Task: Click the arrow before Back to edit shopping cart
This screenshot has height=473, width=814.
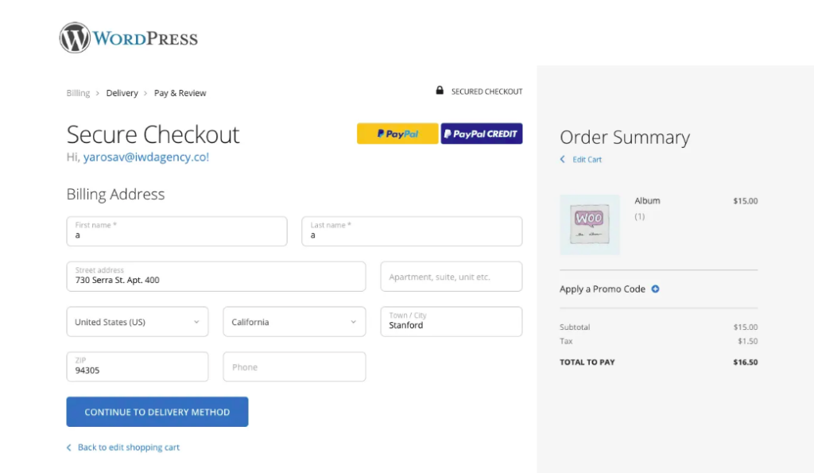Action: 68,448
